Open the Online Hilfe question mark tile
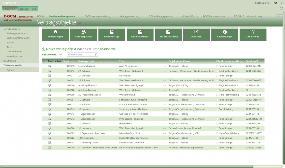The image size is (285, 168). (253, 34)
